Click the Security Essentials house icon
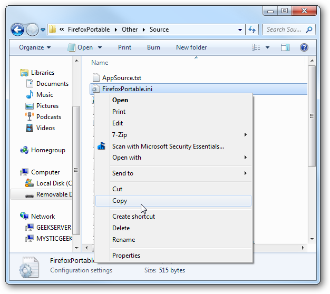The width and height of the screenshot is (330, 294). pos(101,146)
